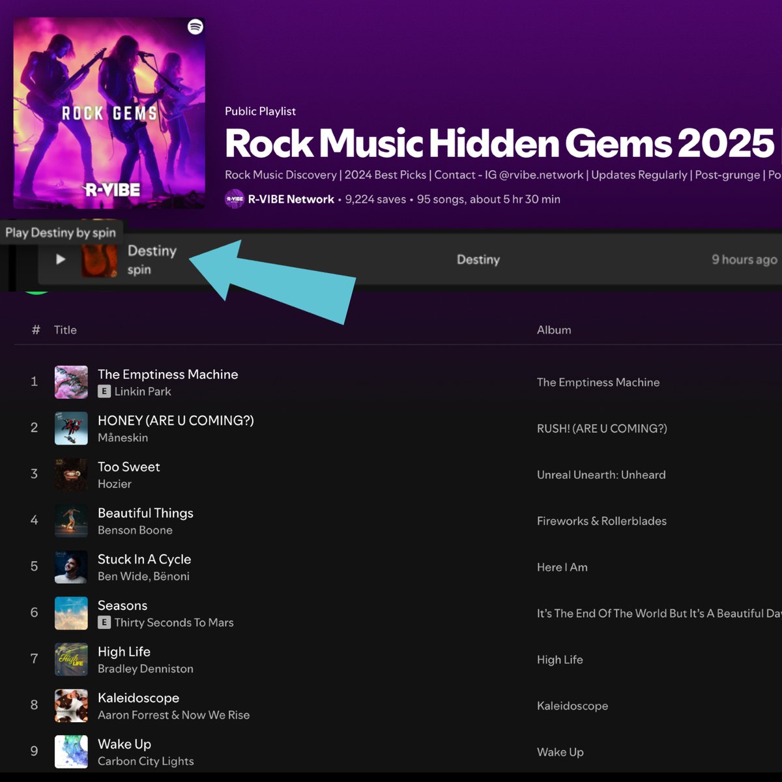Click the Kaleidoscope cover art thumbnail
This screenshot has height=782, width=782.
click(x=70, y=705)
